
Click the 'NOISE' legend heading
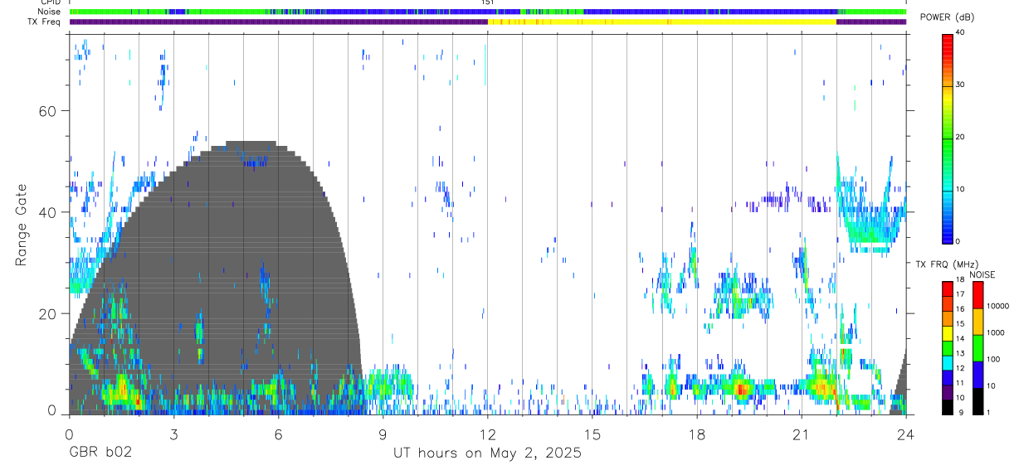pos(981,274)
